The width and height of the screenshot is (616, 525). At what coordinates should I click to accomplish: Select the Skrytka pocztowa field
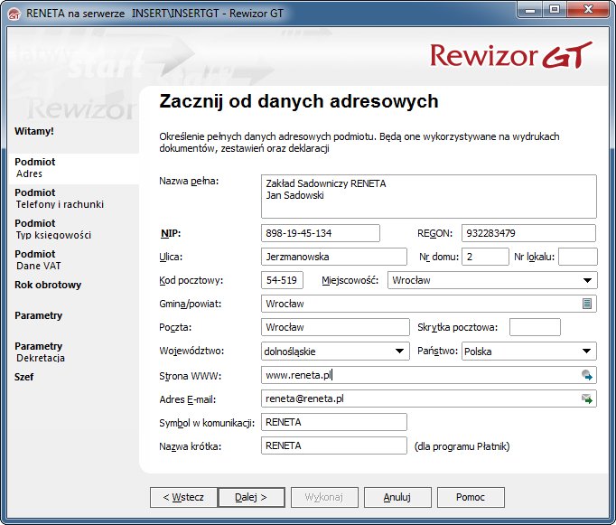click(x=535, y=327)
